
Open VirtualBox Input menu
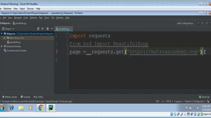coord(22,9)
